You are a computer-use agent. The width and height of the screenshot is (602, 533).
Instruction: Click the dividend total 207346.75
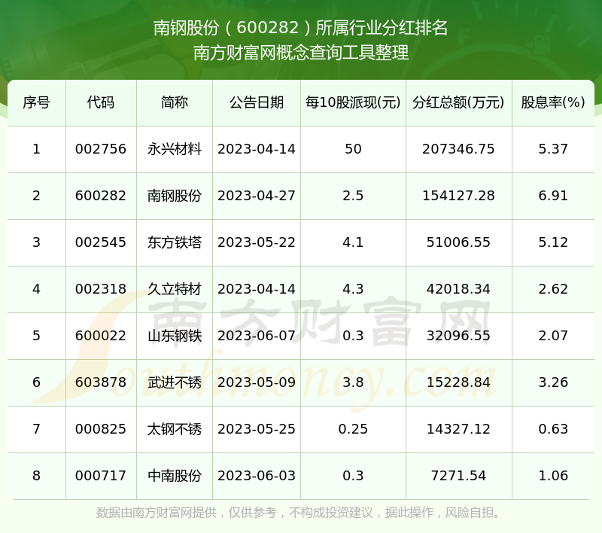coord(458,149)
